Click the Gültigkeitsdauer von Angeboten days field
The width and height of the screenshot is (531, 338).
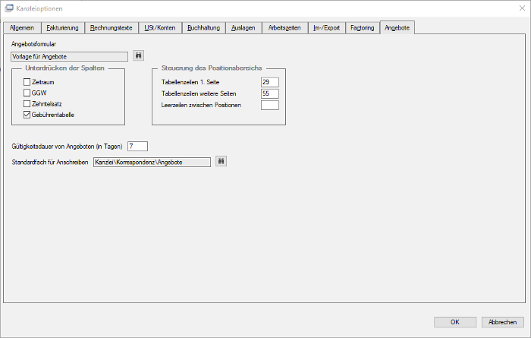[137, 147]
